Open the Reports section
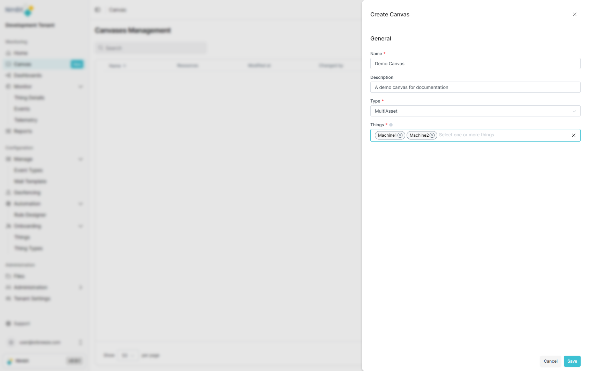Screen dimensions: 589x371 [23, 131]
